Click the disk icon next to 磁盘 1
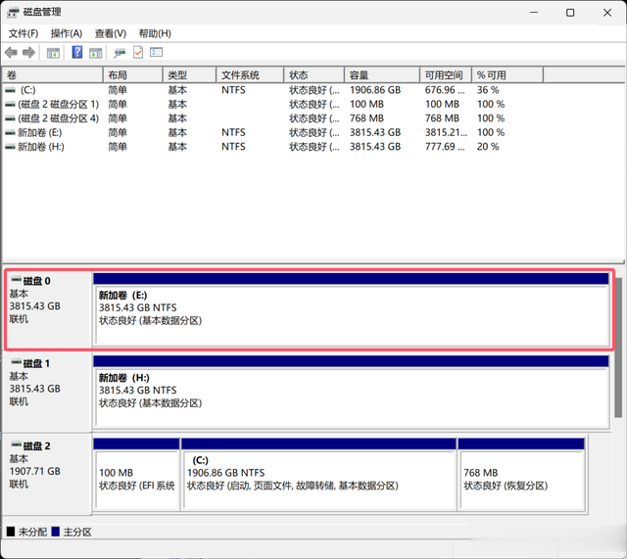This screenshot has height=559, width=627. [16, 362]
